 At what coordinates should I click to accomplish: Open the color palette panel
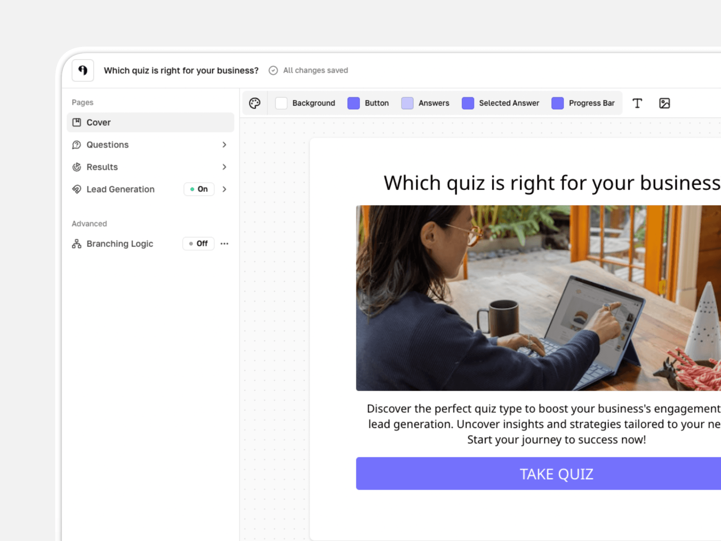pyautogui.click(x=255, y=103)
